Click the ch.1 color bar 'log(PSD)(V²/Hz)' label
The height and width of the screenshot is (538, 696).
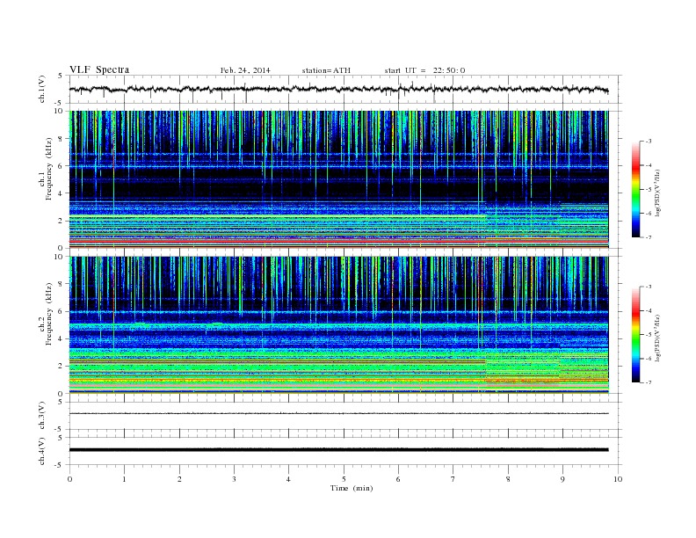tap(657, 193)
